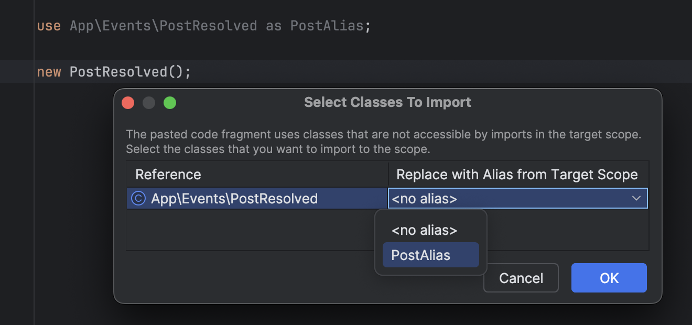
Task: Click the class icon beside App\Events\PostResolved
Action: point(137,198)
